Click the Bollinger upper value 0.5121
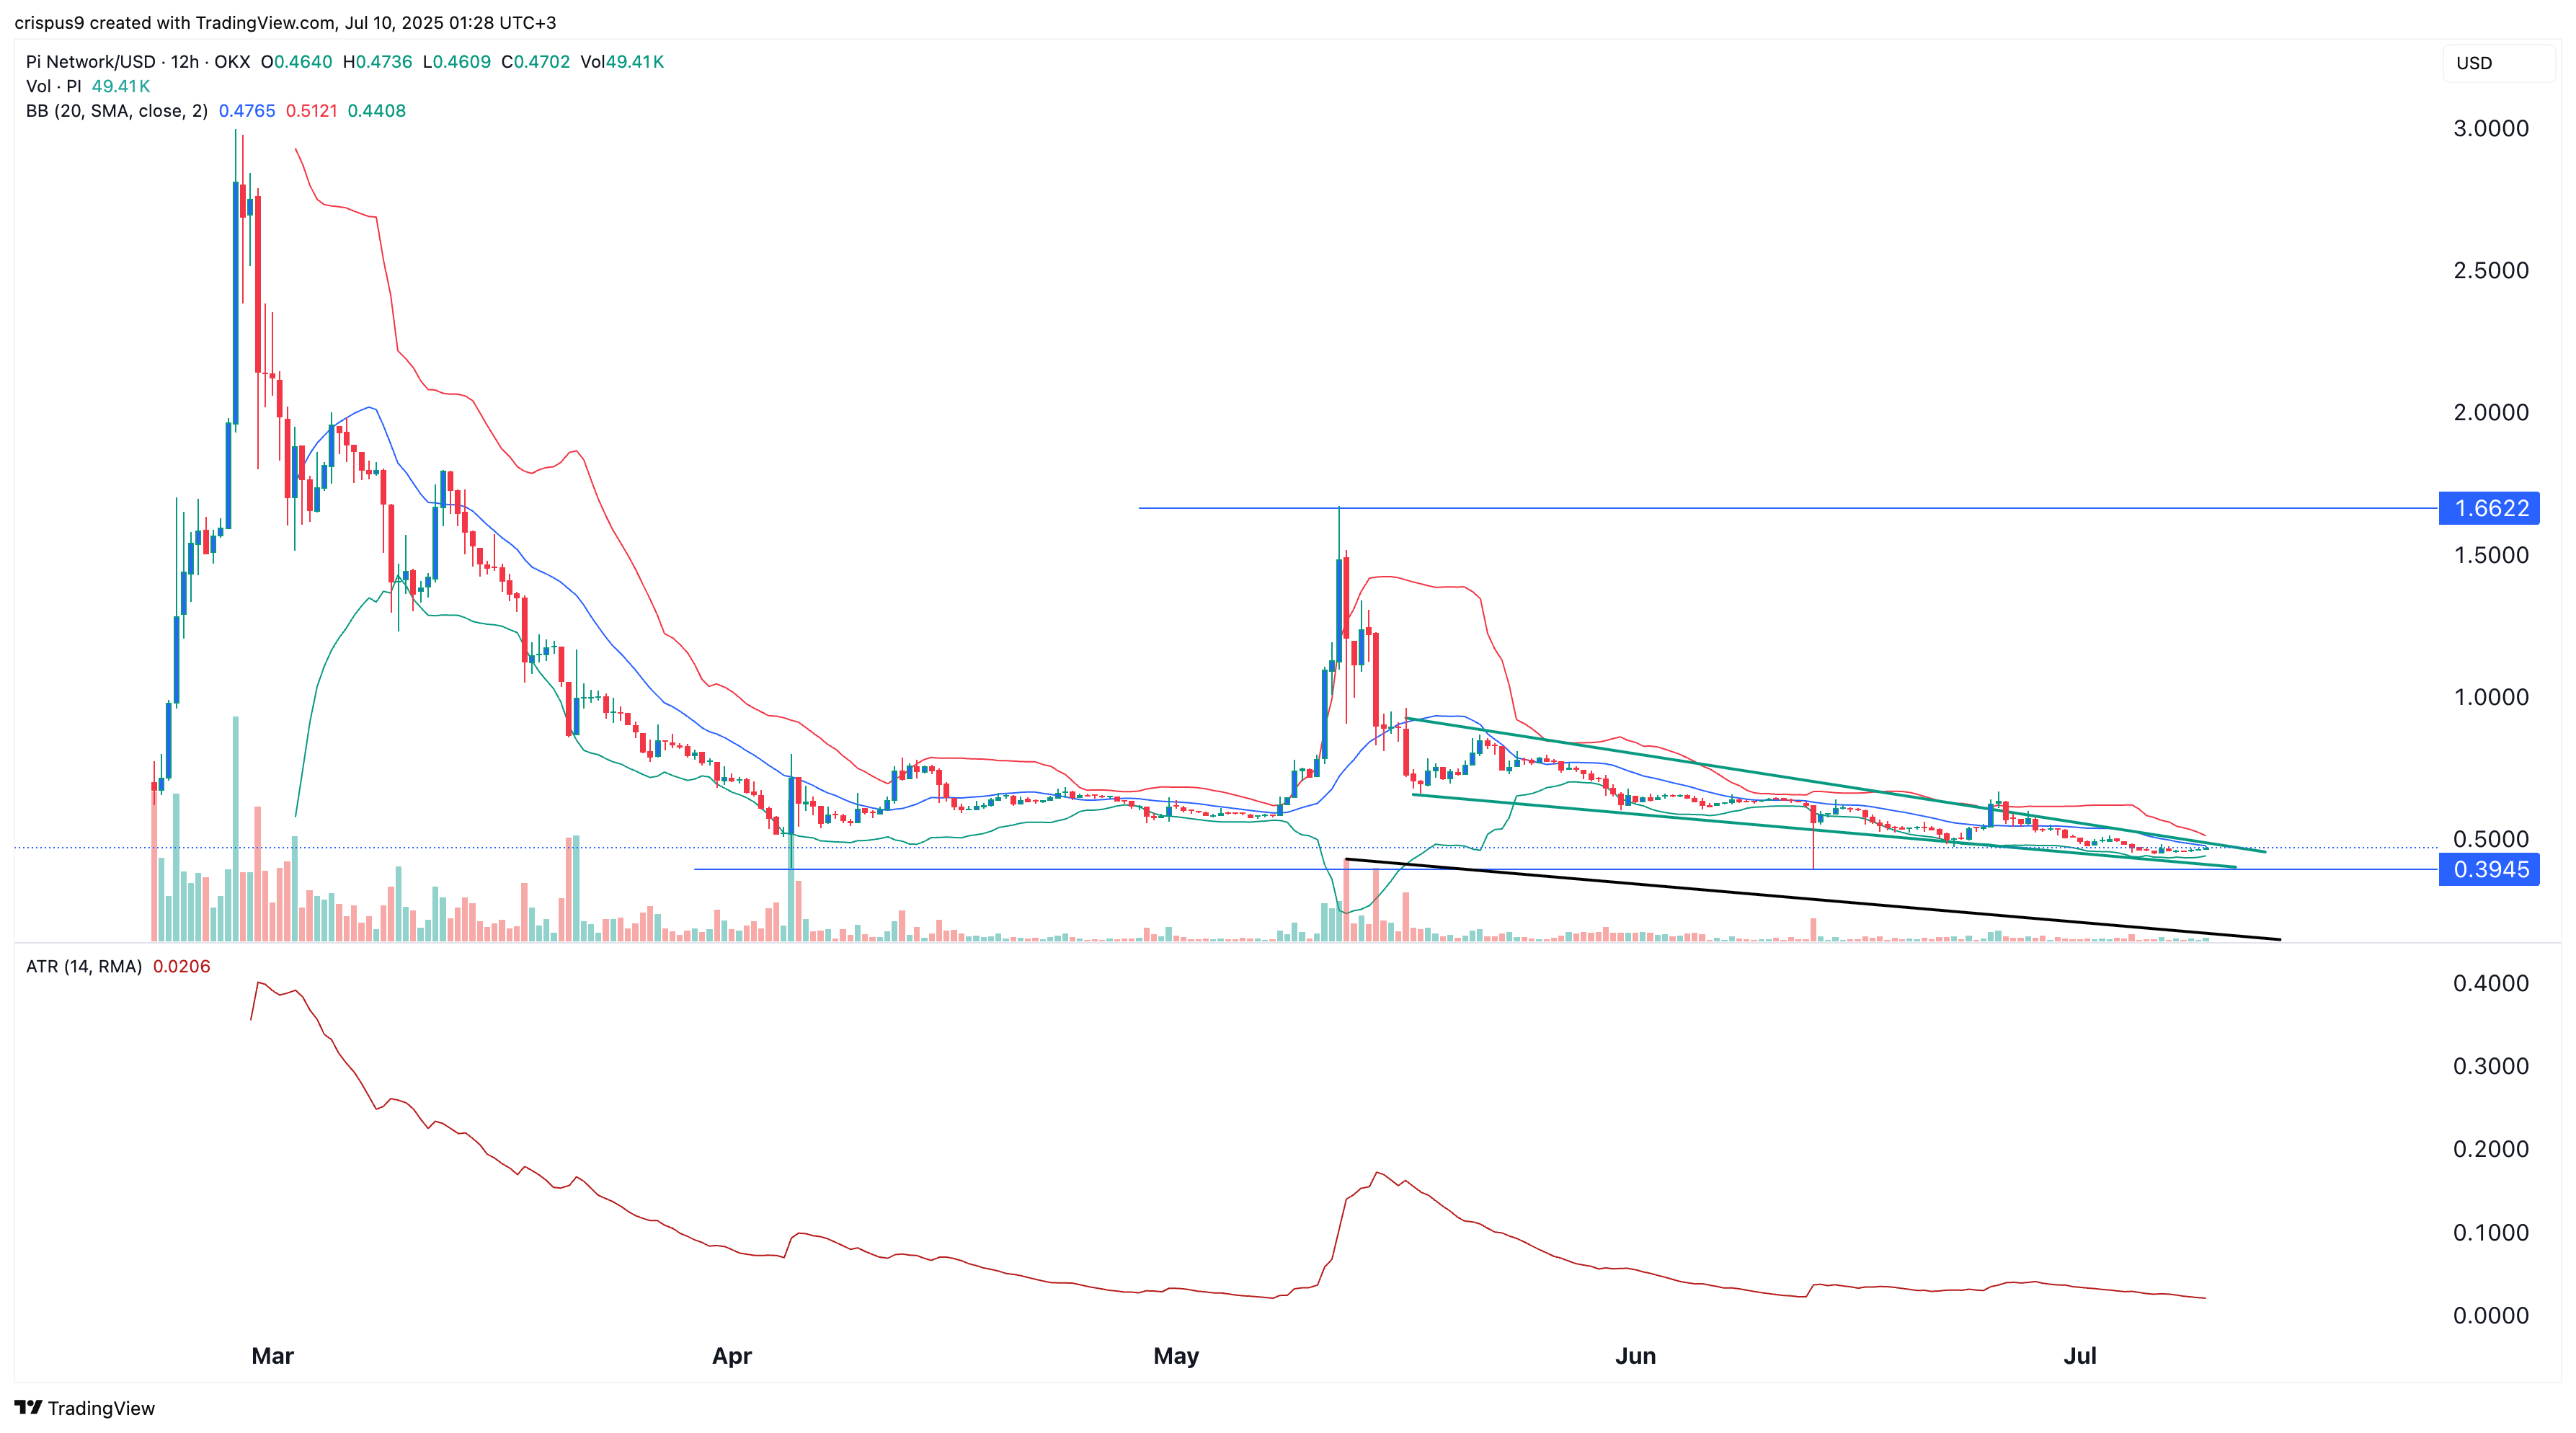 311,111
